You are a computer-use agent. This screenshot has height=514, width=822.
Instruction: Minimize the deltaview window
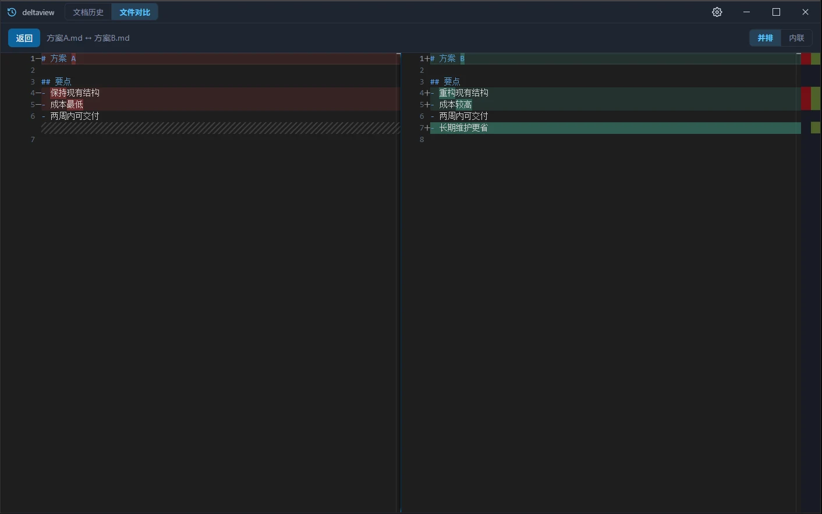tap(747, 12)
